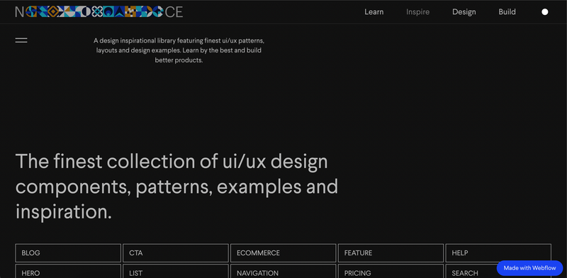Open the Inspire navigation item
This screenshot has width=567, height=278.
417,12
